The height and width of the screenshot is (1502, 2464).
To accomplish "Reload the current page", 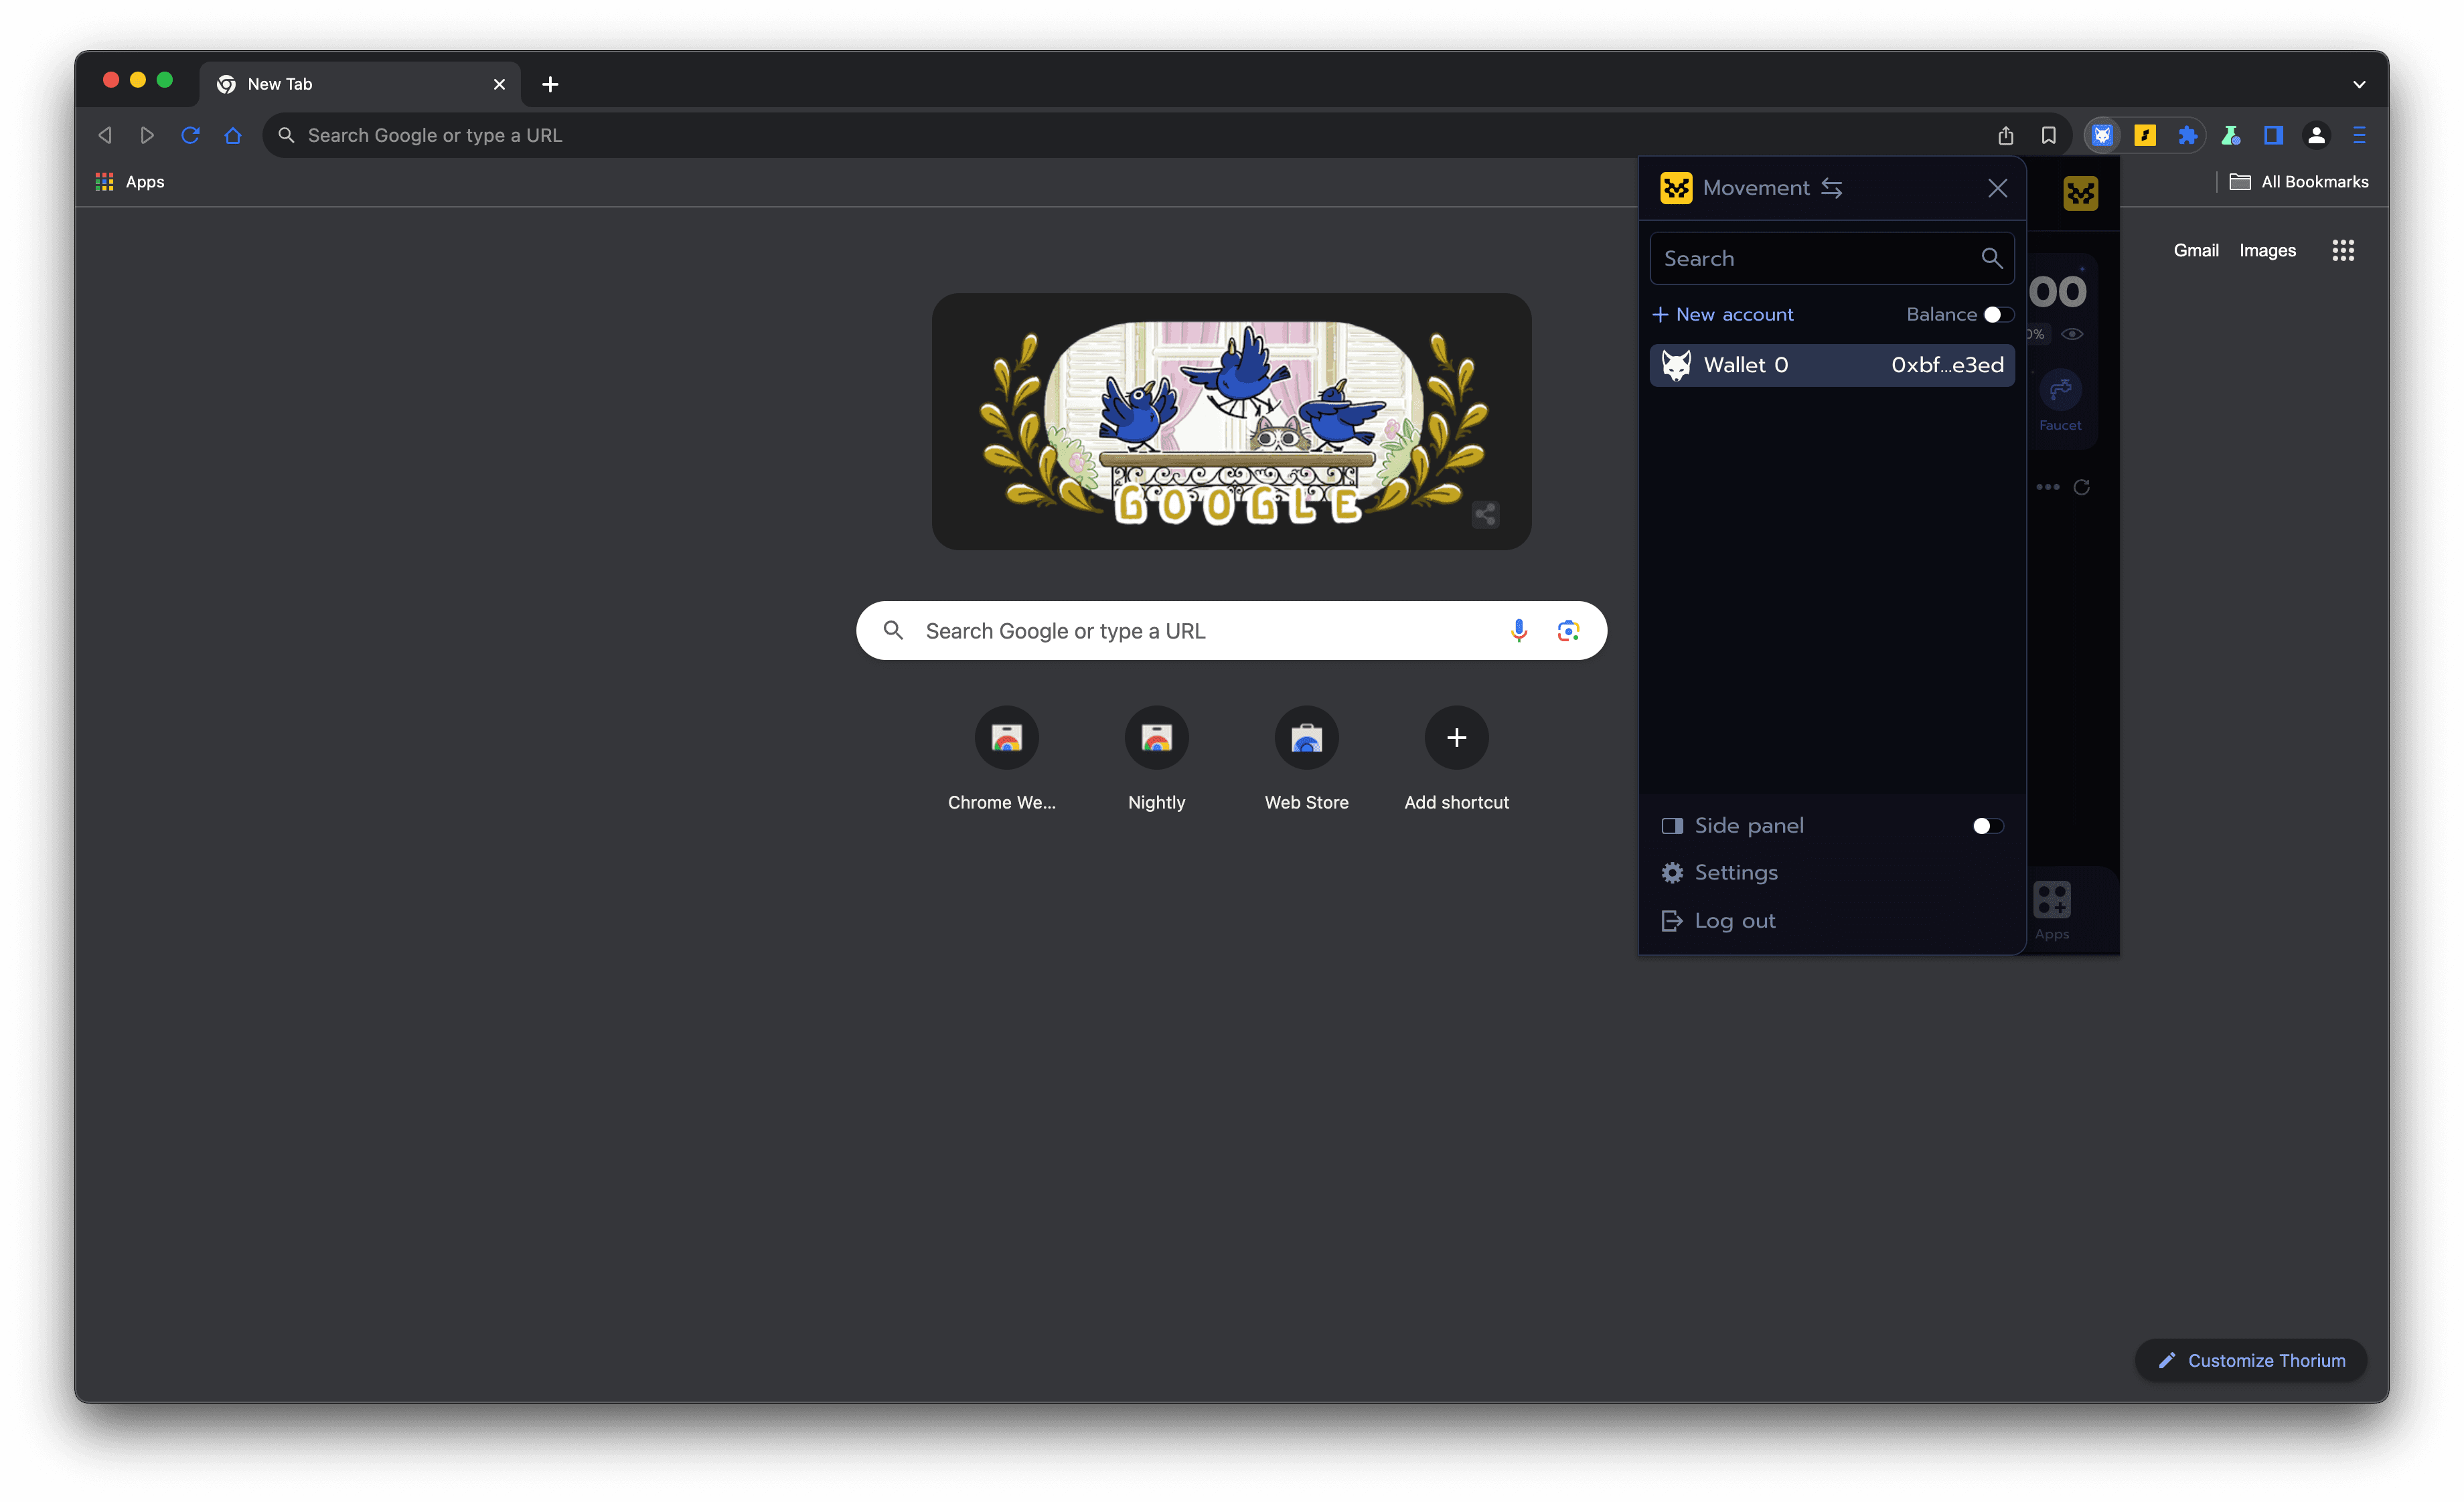I will 190,135.
